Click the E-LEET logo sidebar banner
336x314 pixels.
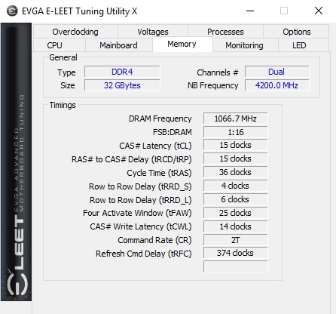point(16,162)
